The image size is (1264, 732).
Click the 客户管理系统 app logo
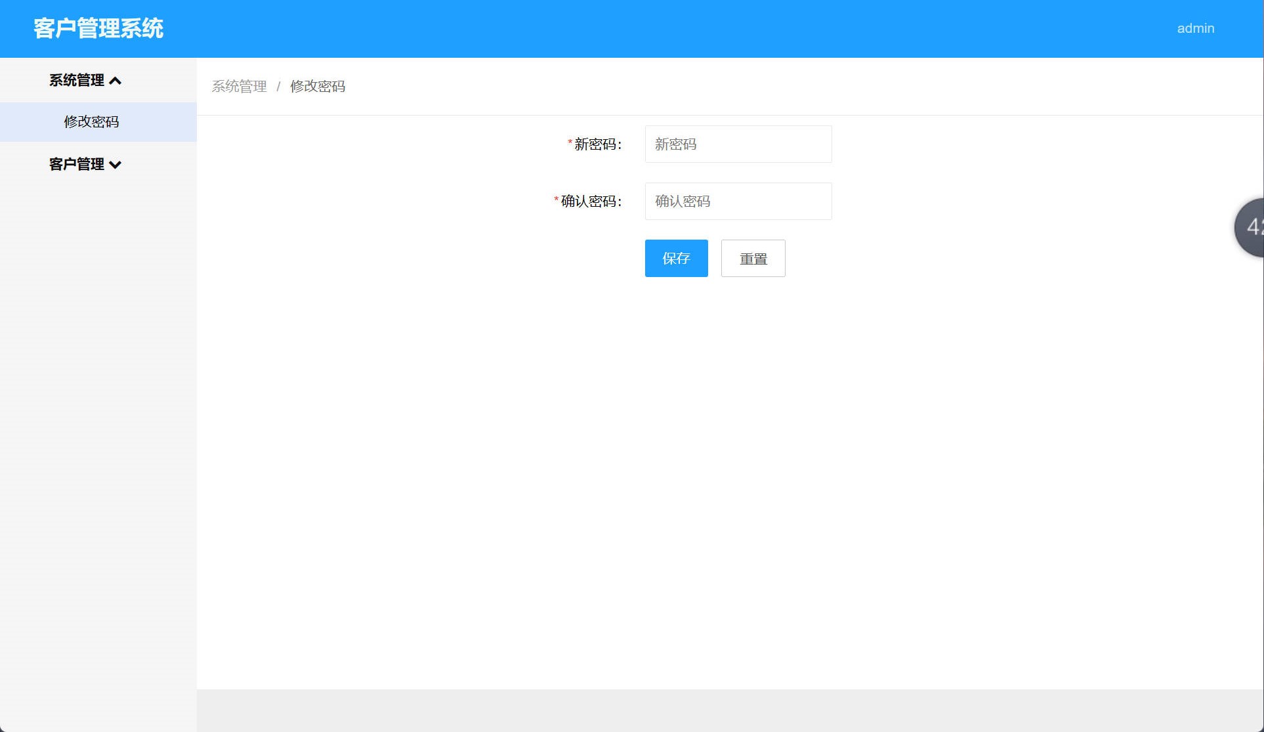click(x=99, y=28)
